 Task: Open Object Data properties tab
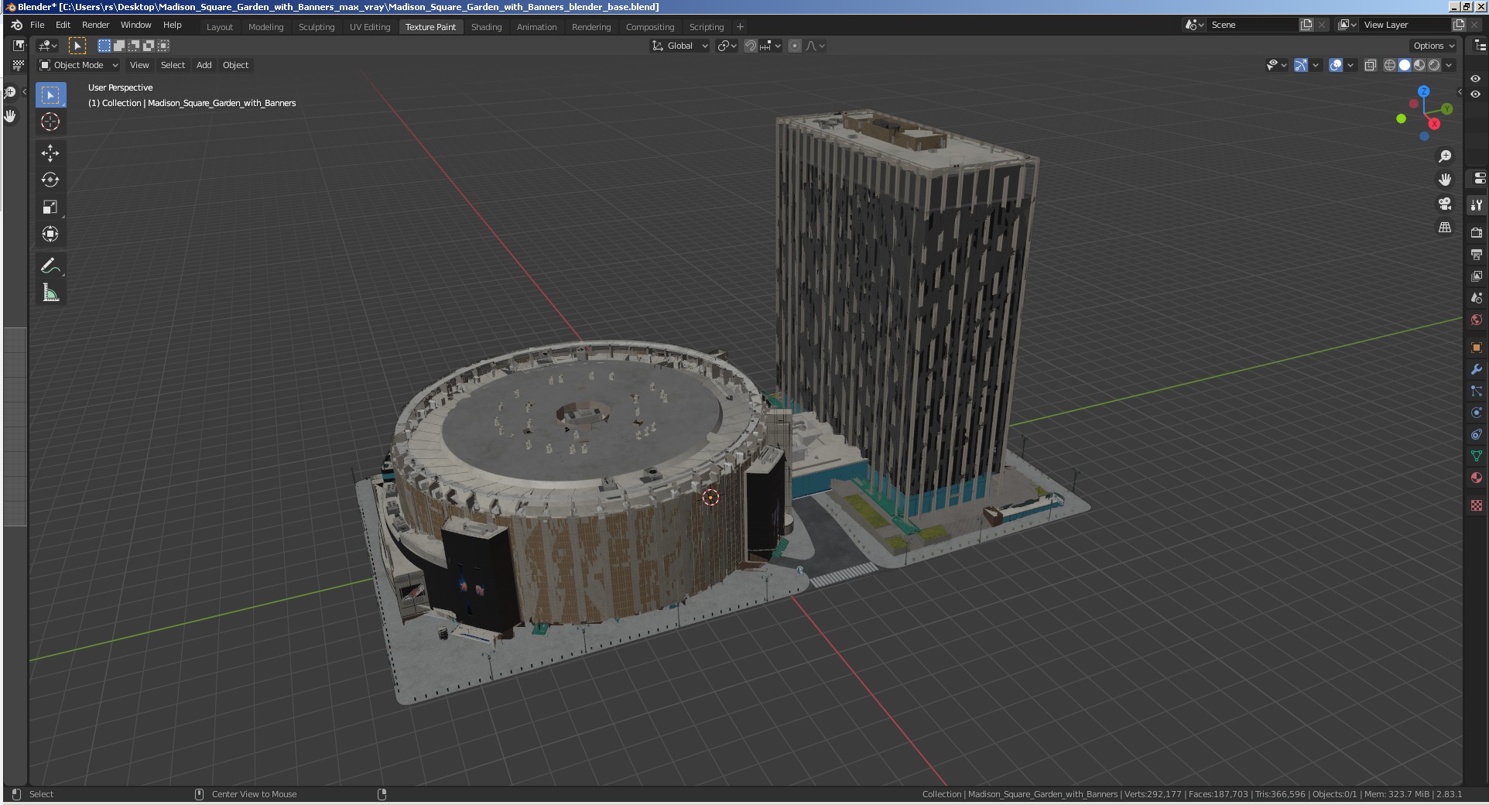[x=1477, y=456]
